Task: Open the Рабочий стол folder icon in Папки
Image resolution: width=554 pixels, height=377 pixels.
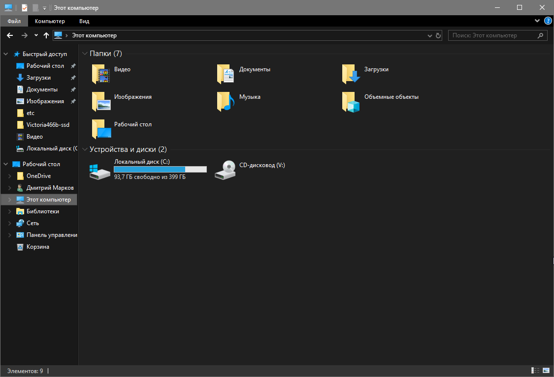Action: [x=101, y=129]
